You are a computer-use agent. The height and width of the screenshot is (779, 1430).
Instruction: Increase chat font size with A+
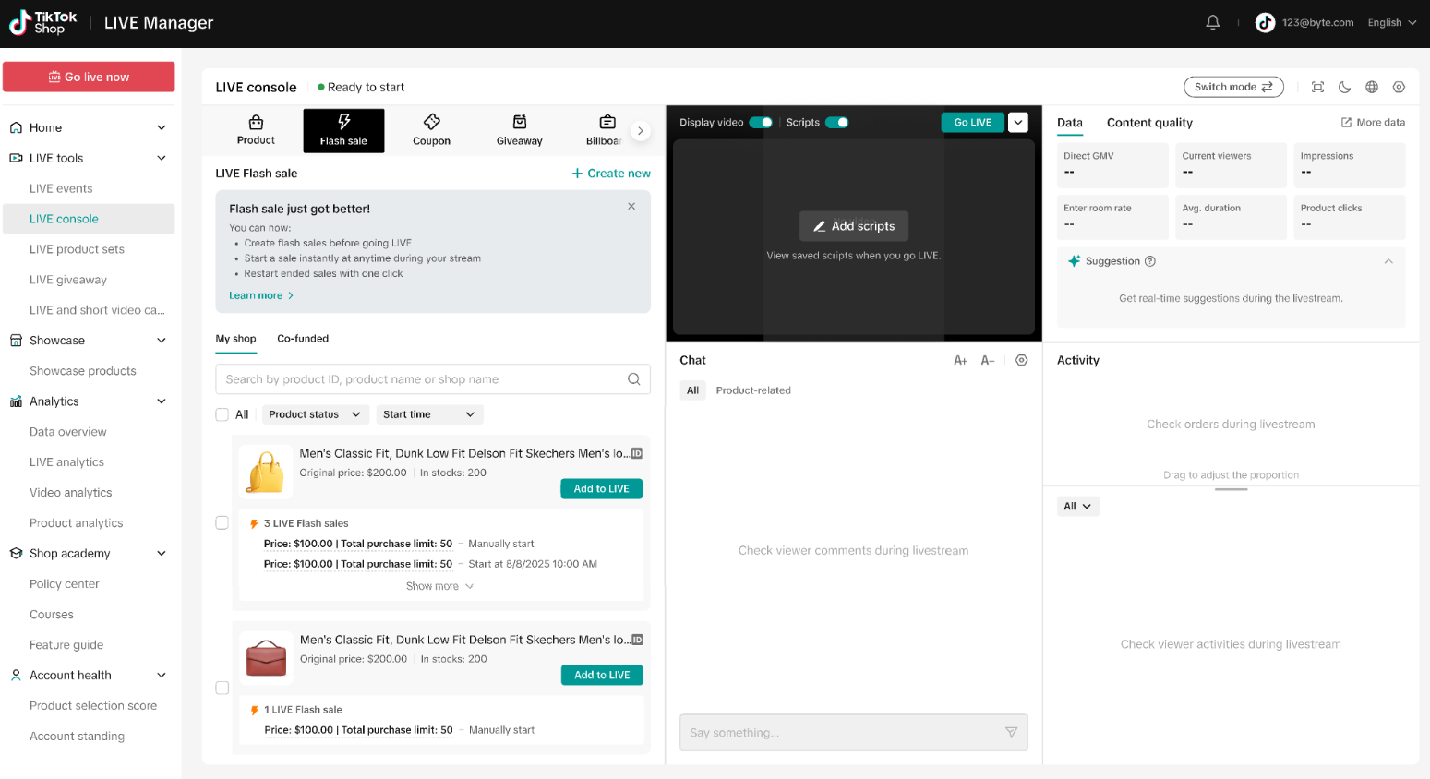(x=960, y=361)
